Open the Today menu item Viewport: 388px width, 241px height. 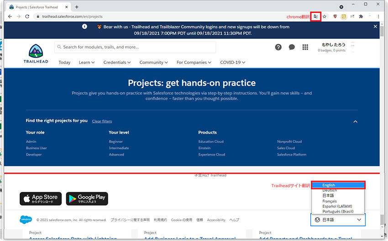64,63
